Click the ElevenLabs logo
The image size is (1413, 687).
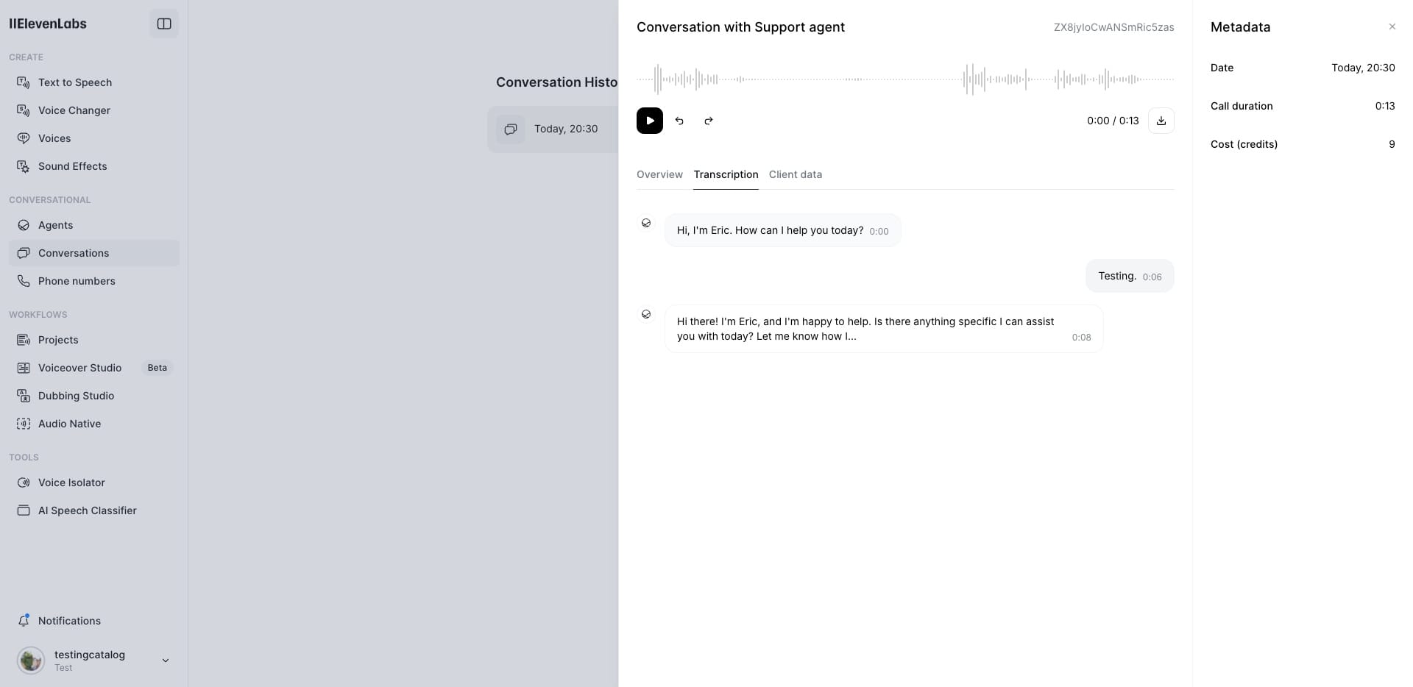pyautogui.click(x=48, y=24)
